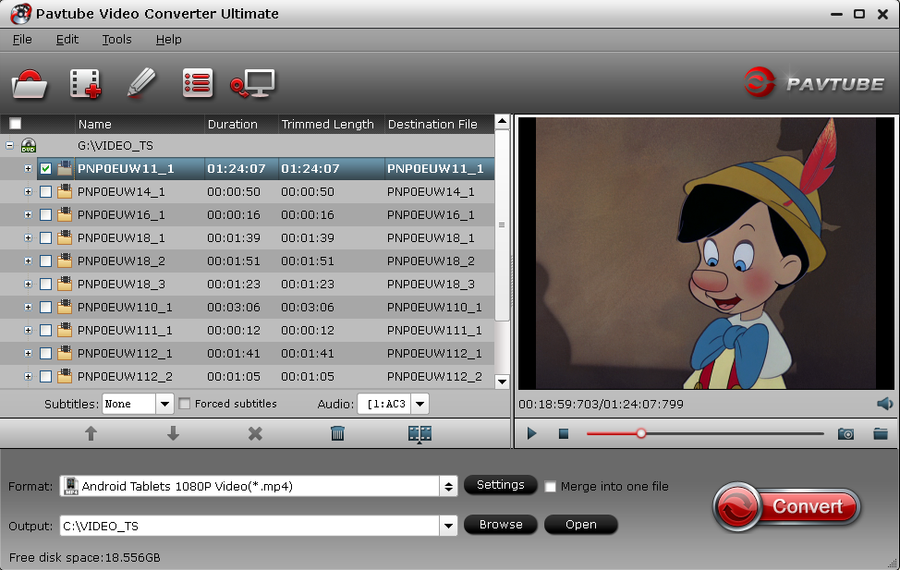The width and height of the screenshot is (900, 570).
Task: Expand the PNP0EUW110_1 row
Action: 28,307
